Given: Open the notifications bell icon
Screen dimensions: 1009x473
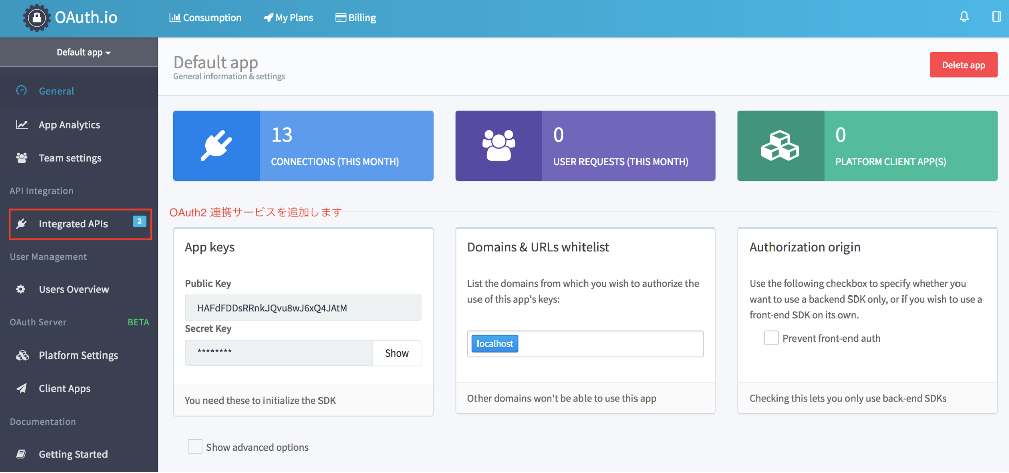Looking at the screenshot, I should click(964, 17).
